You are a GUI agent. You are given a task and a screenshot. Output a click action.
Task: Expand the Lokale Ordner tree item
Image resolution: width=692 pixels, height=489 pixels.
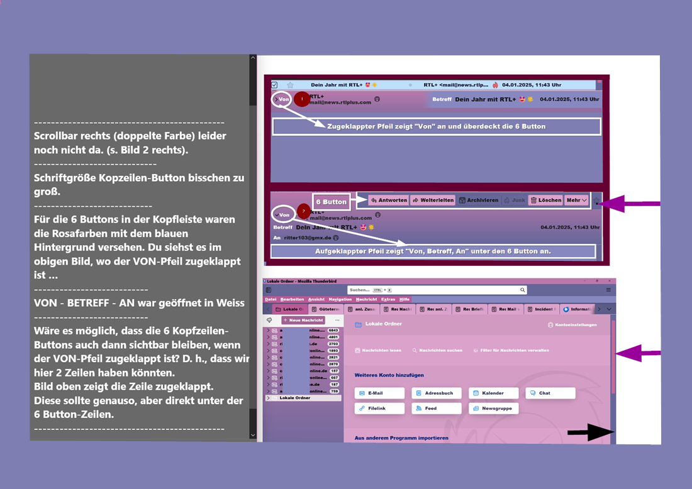[268, 398]
